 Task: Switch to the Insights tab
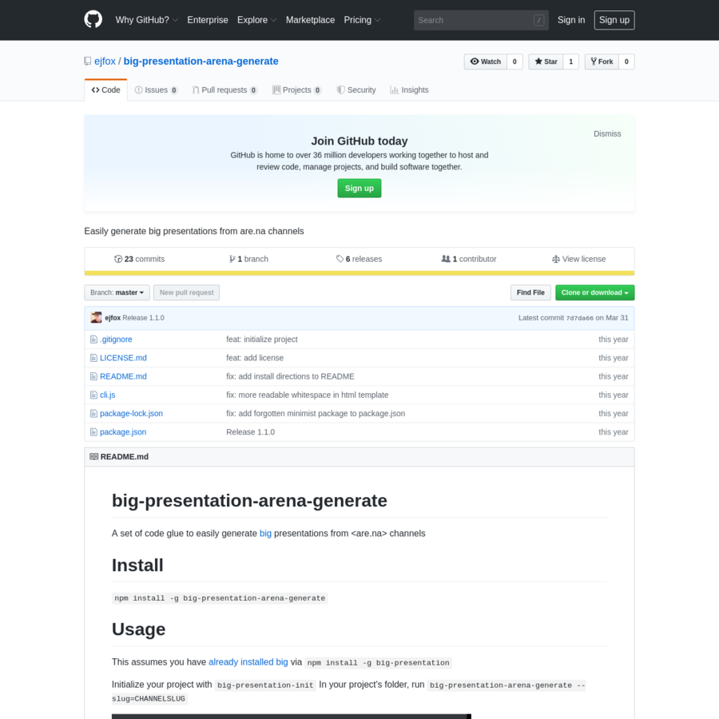[410, 89]
